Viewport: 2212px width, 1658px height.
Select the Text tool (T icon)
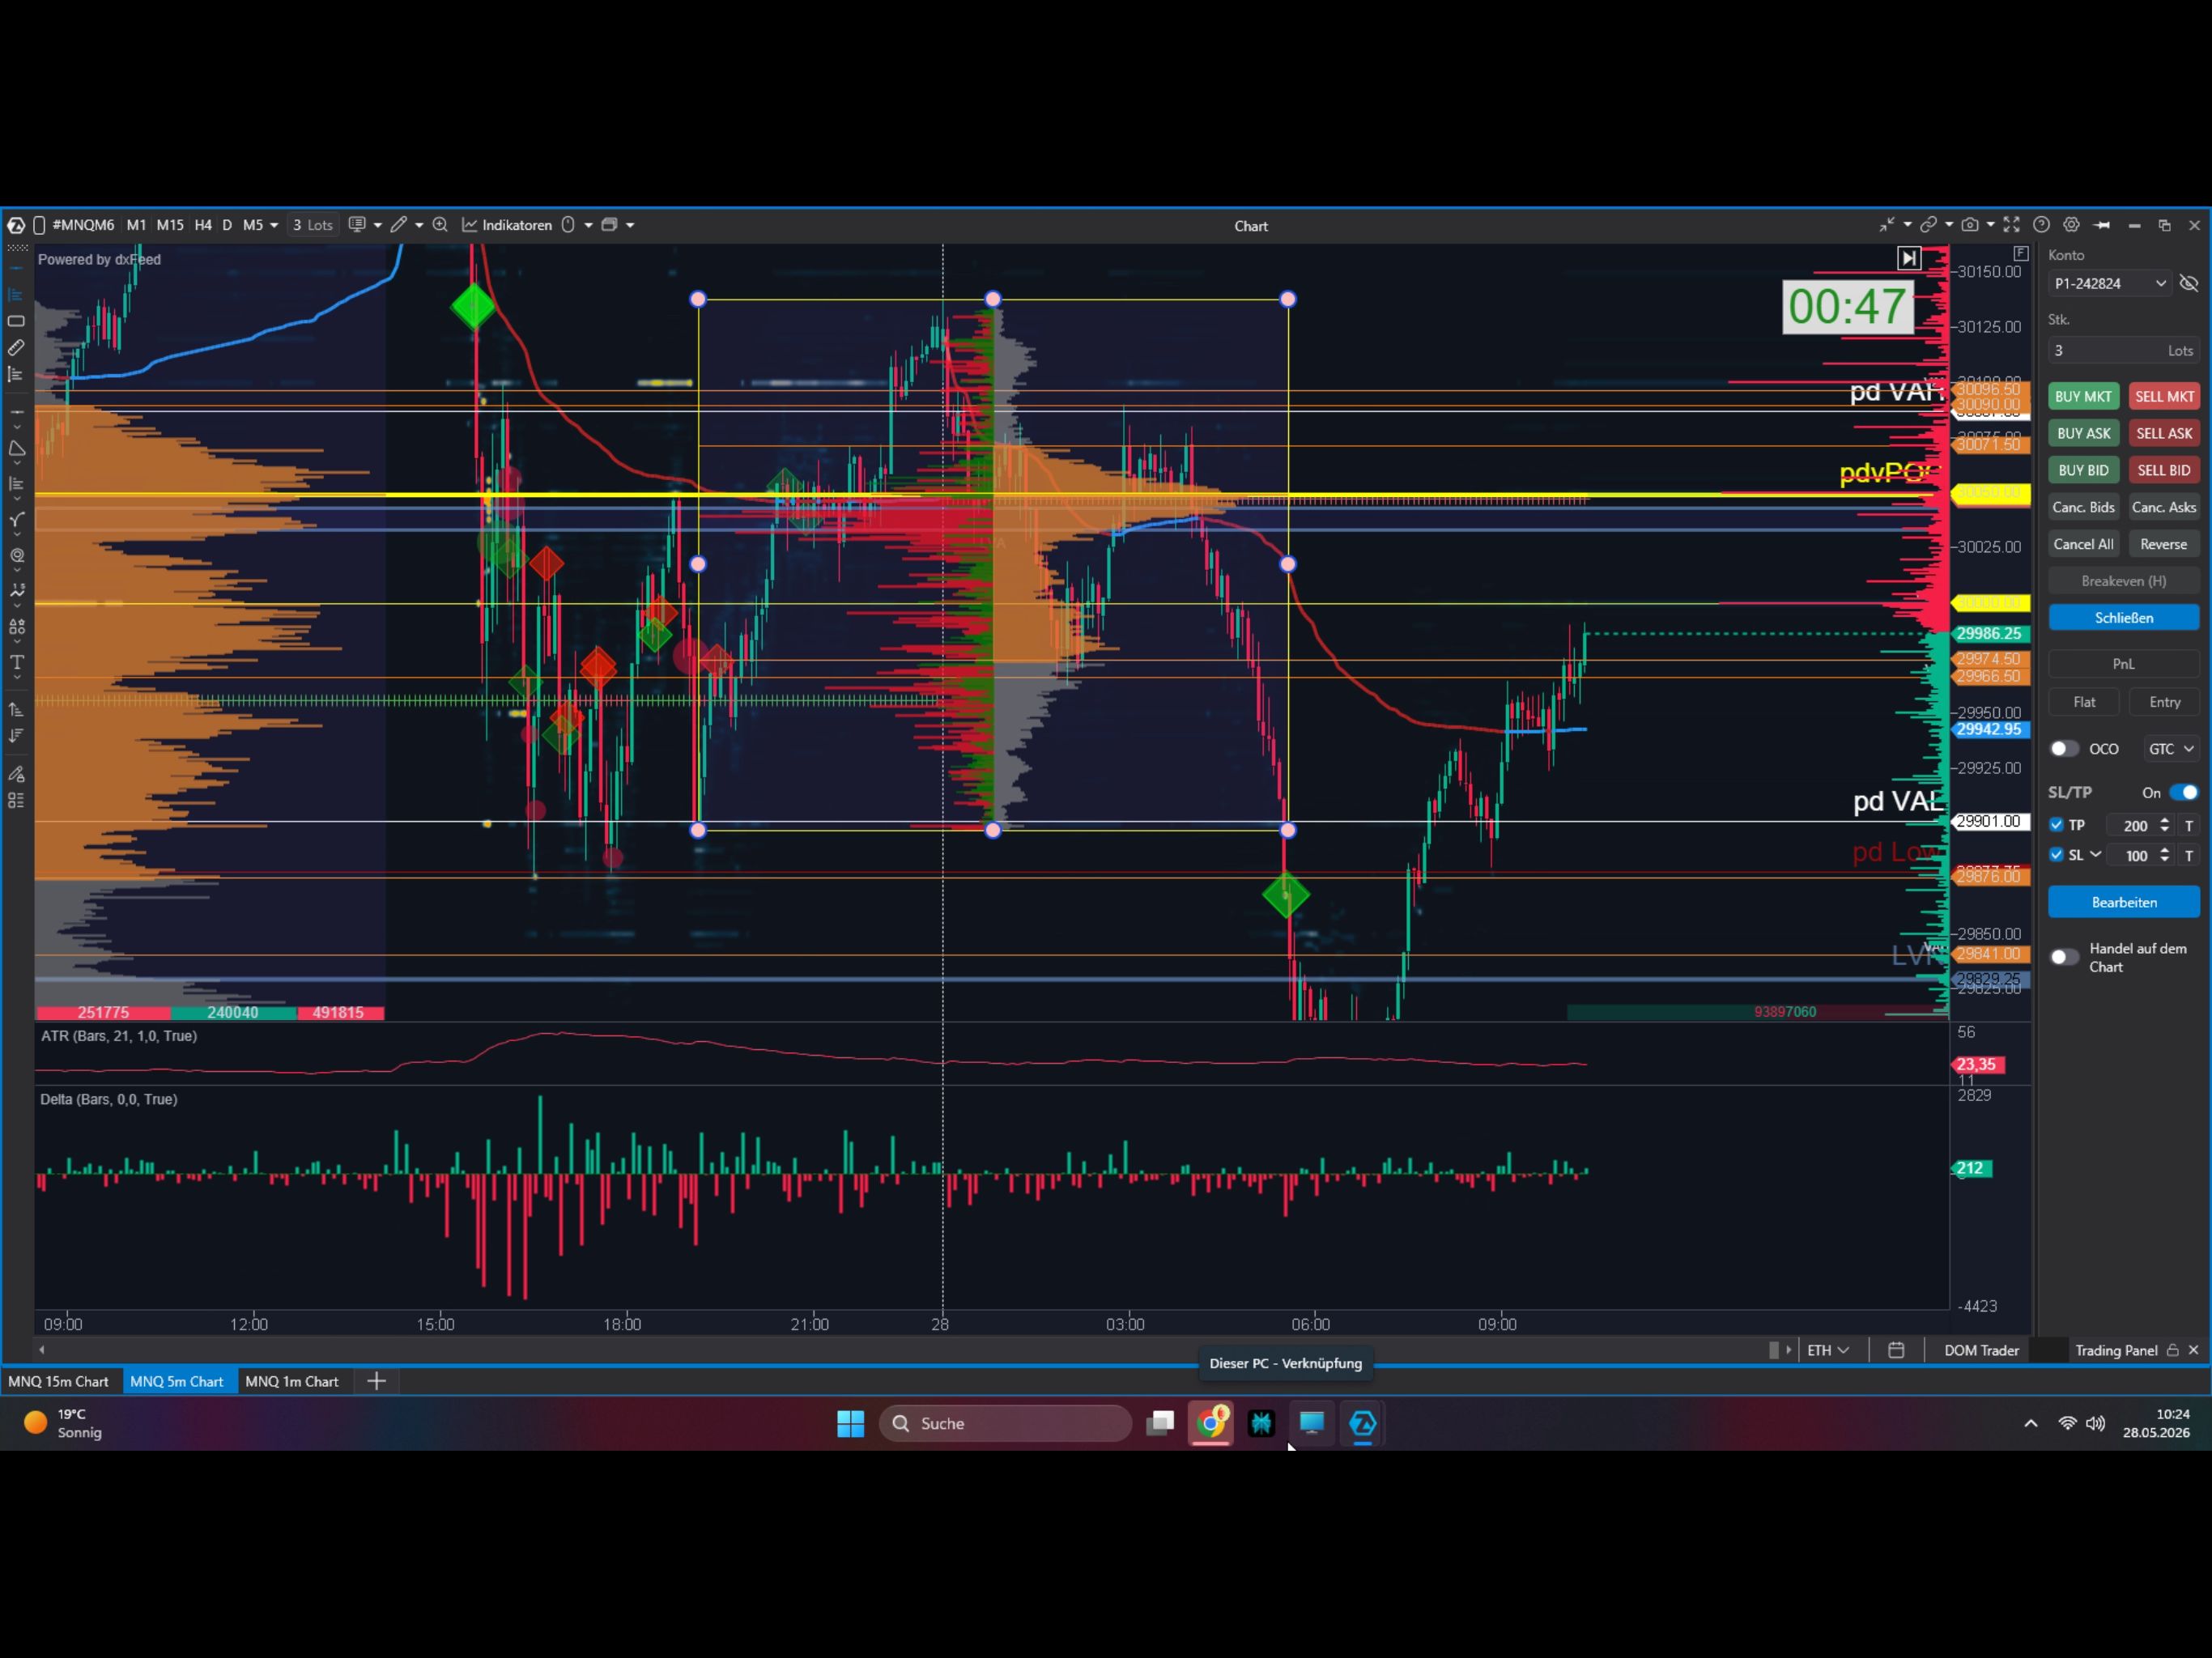(16, 662)
